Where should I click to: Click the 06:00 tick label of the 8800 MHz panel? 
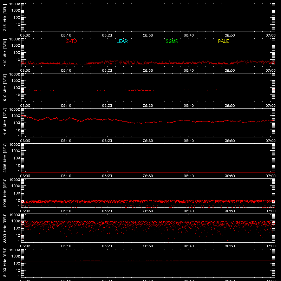(25, 246)
